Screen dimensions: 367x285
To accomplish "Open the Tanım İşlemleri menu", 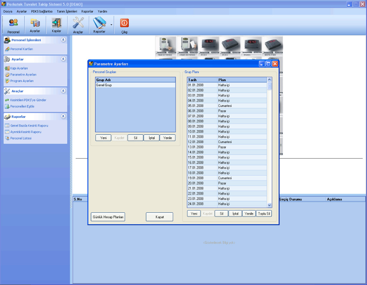I will click(x=67, y=11).
